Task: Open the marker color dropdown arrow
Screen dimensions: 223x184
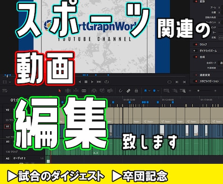Action: click(158, 91)
